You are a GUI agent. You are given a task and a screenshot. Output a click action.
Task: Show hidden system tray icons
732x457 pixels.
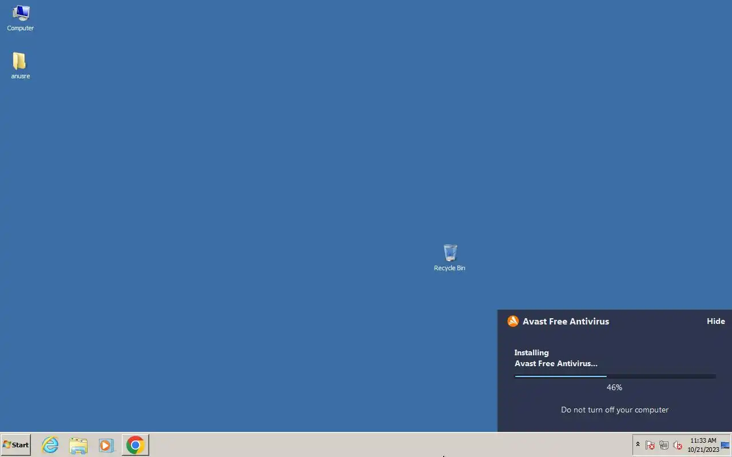coord(638,444)
